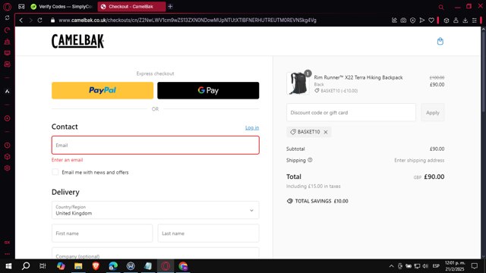This screenshot has height=273, width=486.
Task: Click the Rim Runner backpack thumbnail
Action: (298, 83)
